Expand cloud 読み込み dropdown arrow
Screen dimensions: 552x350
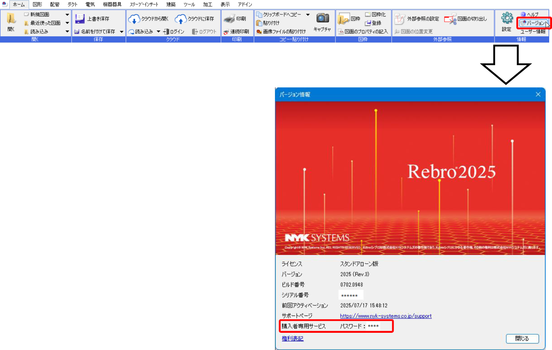[158, 32]
